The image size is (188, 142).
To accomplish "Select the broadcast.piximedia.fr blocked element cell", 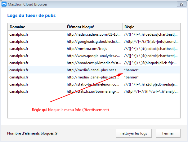I will coord(94,63).
